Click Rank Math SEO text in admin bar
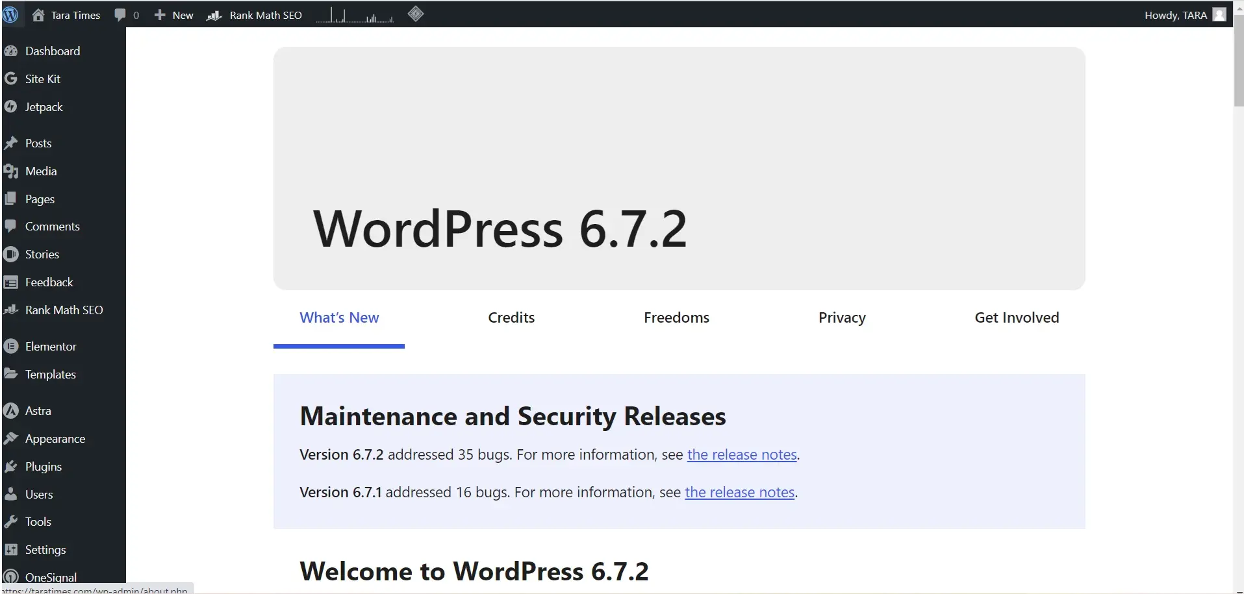Image resolution: width=1244 pixels, height=594 pixels. point(266,15)
